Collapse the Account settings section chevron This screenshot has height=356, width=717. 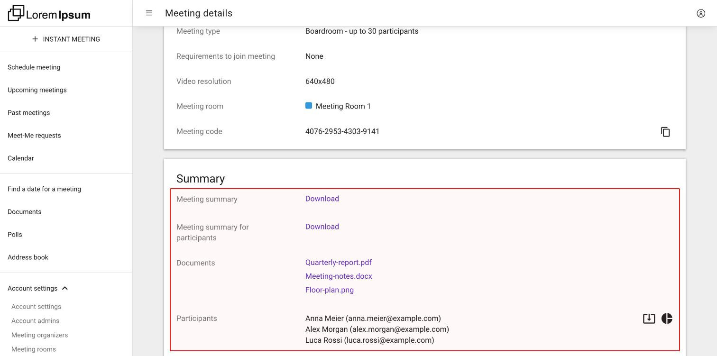pos(65,288)
